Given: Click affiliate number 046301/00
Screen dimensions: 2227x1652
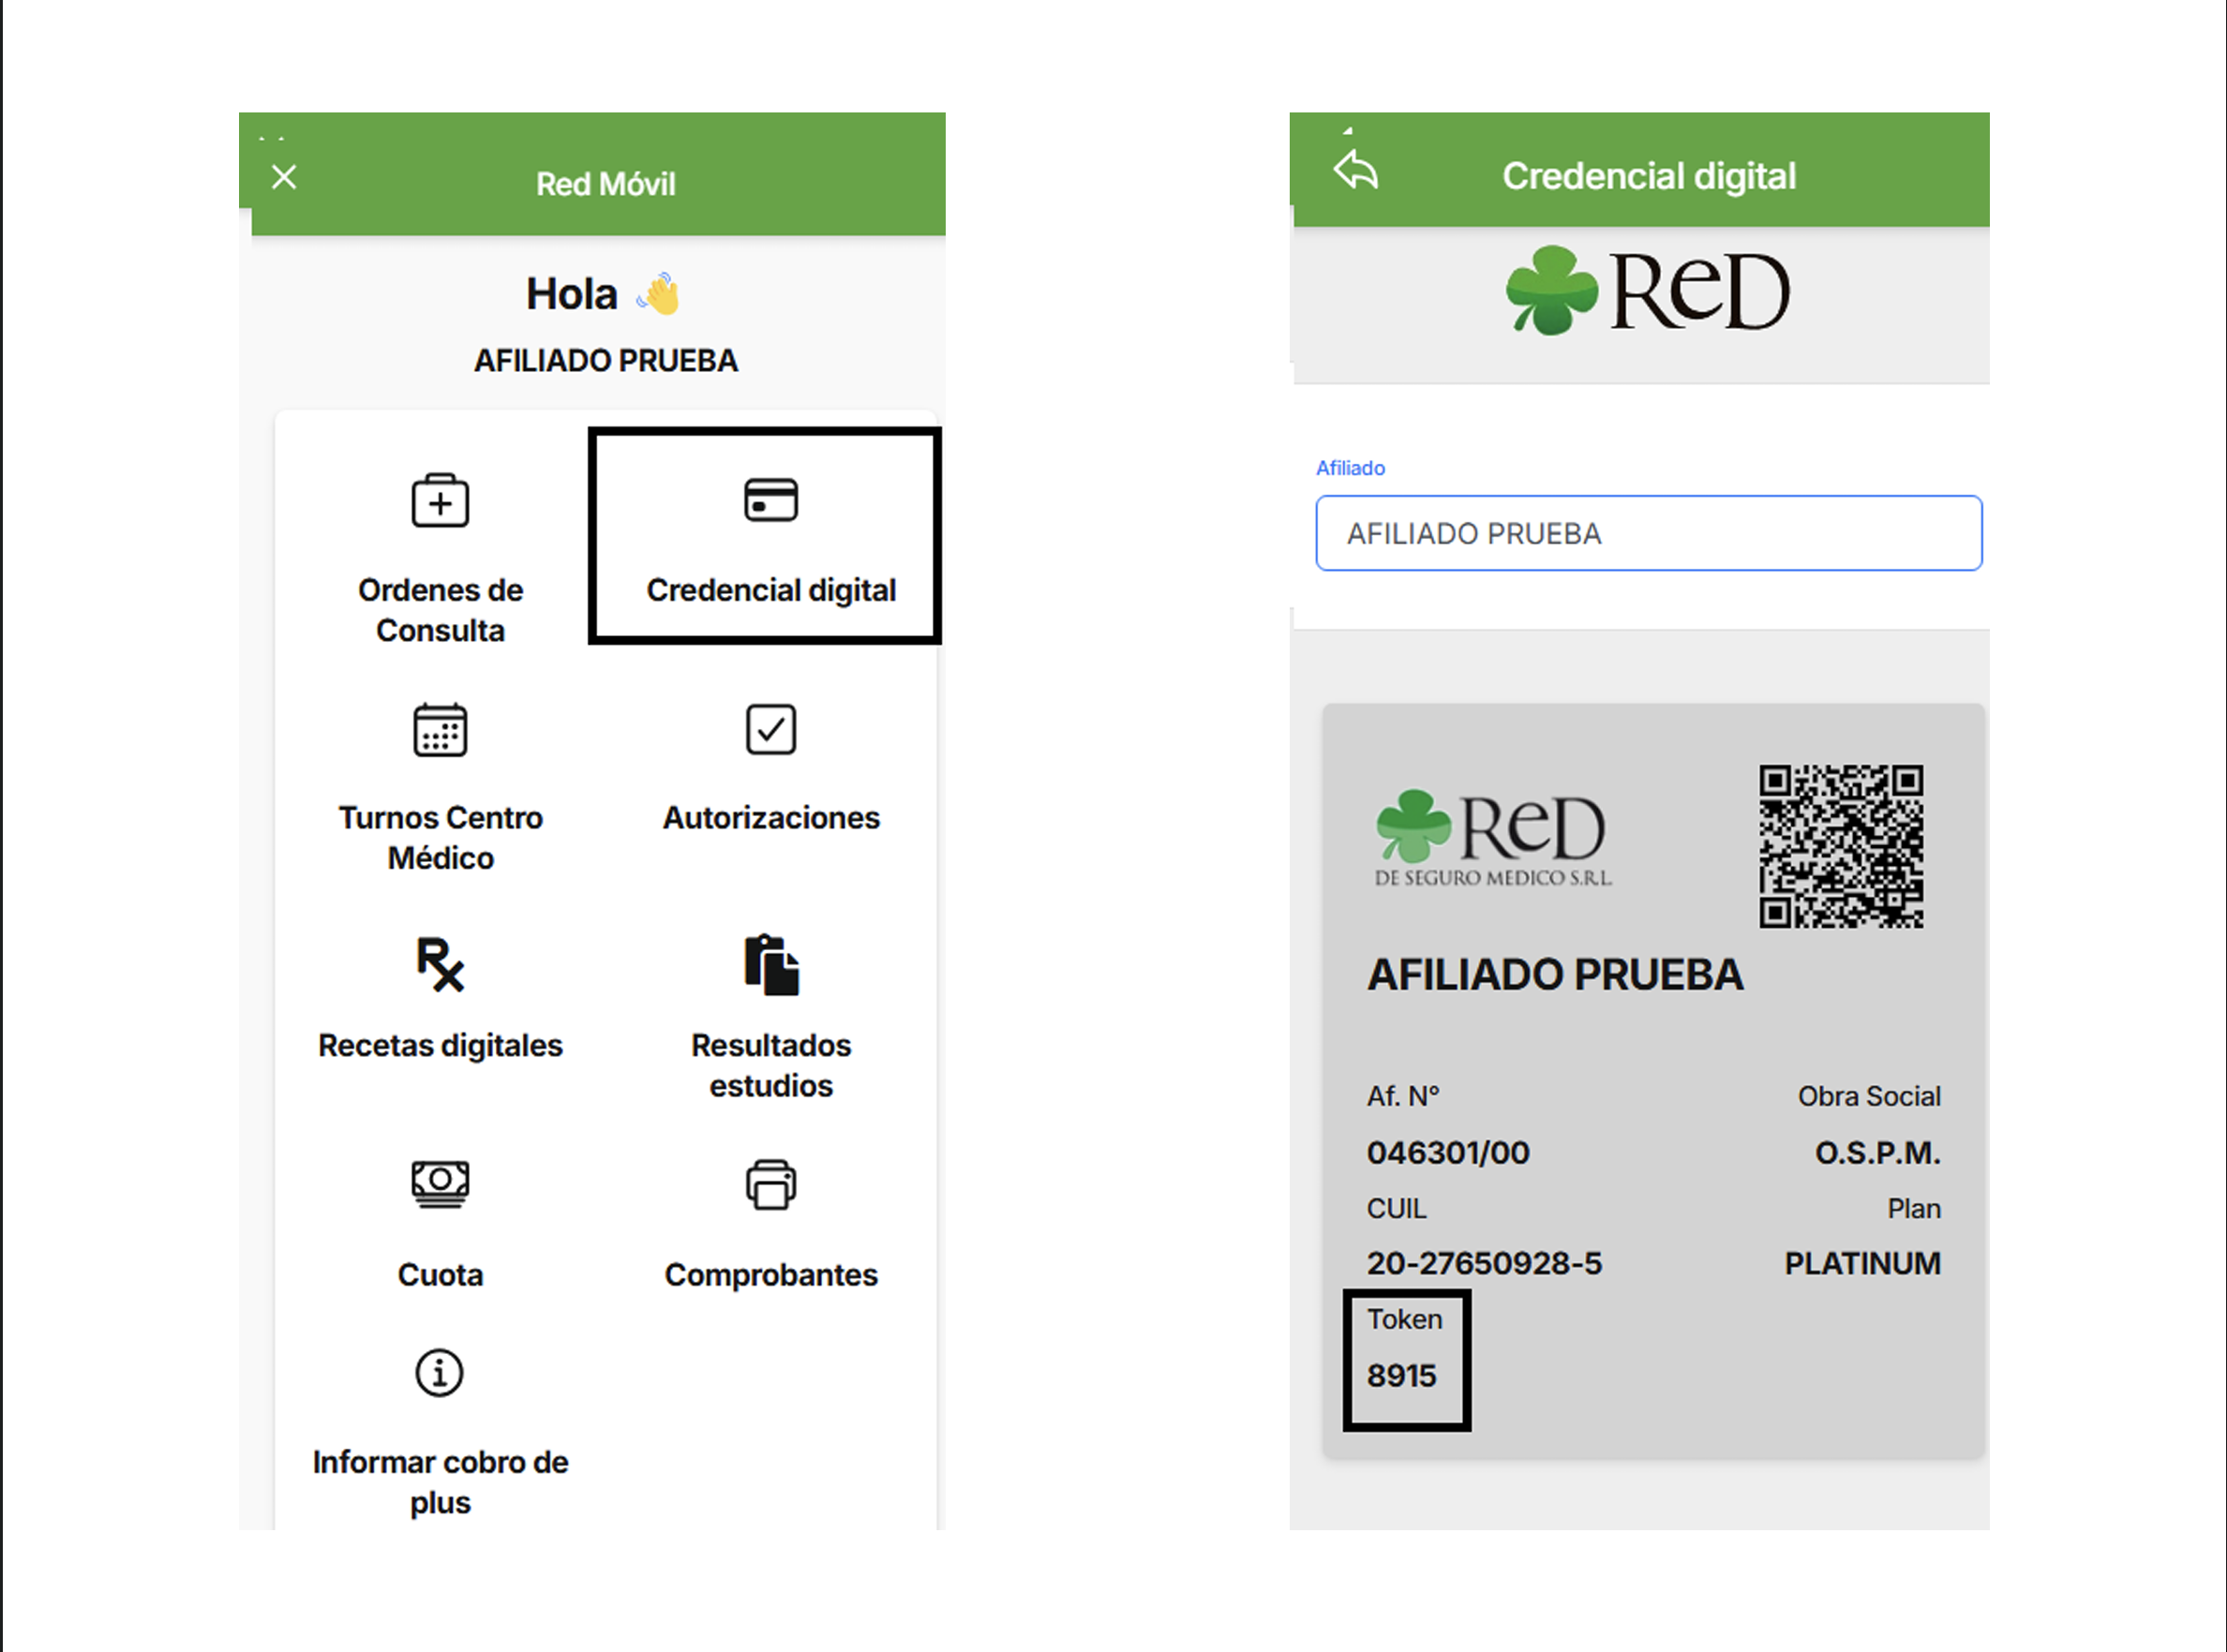Looking at the screenshot, I should [x=1448, y=1153].
